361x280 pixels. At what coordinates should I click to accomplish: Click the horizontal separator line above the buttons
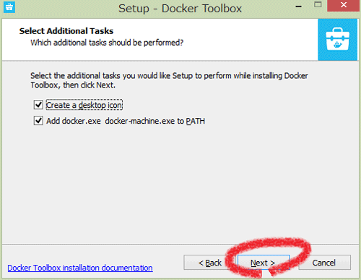180,244
